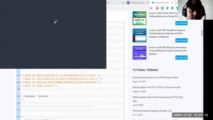Open 'Source Code SPK Pemilihan Pegawai Terbaik' link
This screenshot has height=120, width=213.
167,33
